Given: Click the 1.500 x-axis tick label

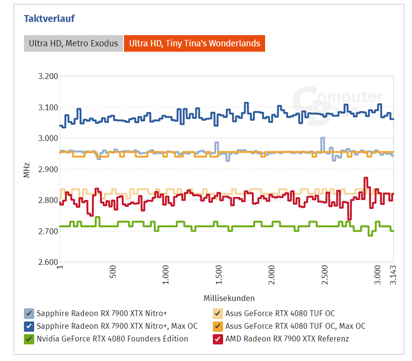Looking at the screenshot, I should [x=218, y=276].
